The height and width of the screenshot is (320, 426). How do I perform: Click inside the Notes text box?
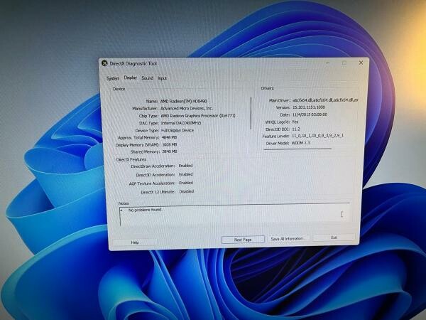234,215
